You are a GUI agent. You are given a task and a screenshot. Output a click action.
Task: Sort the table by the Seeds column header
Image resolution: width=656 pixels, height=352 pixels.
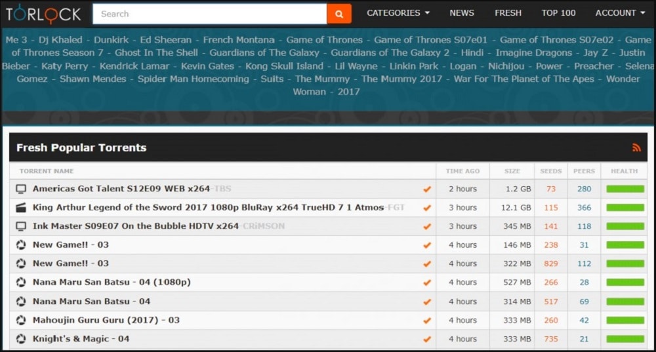pyautogui.click(x=550, y=171)
